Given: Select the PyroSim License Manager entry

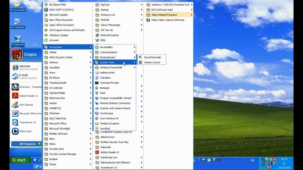Looking at the screenshot, I should [68, 154].
